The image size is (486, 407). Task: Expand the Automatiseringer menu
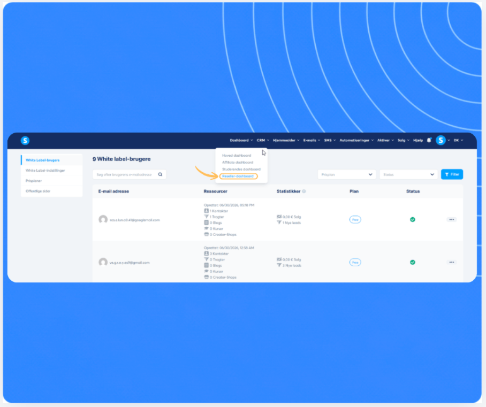[356, 140]
